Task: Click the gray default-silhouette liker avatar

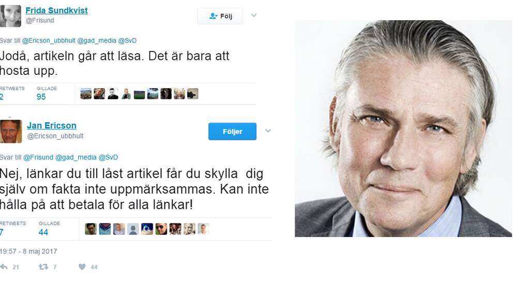Action: pos(133,229)
